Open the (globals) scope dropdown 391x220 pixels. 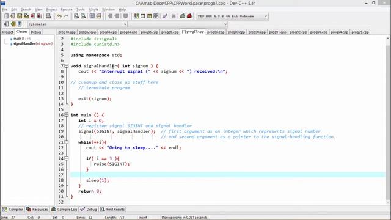point(78,24)
